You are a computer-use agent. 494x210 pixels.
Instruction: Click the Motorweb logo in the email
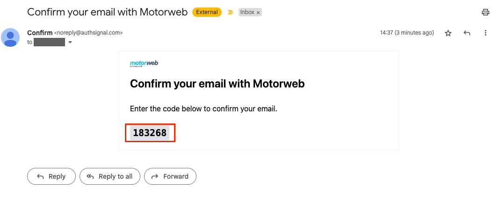click(144, 64)
